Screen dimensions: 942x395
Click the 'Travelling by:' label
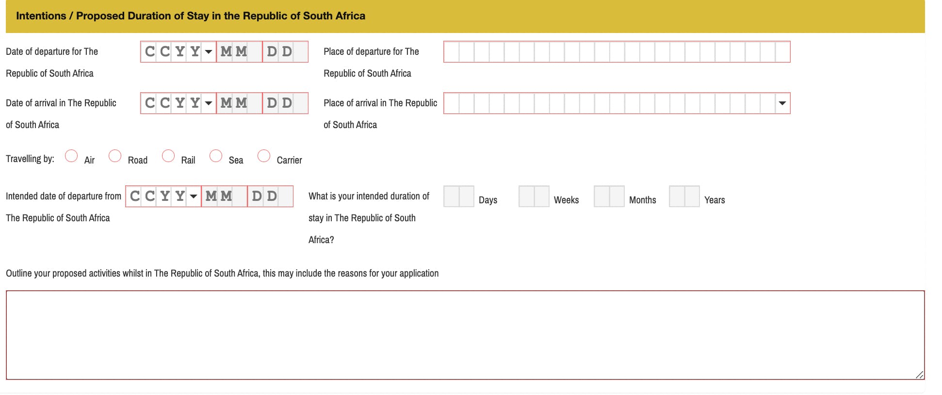point(30,159)
